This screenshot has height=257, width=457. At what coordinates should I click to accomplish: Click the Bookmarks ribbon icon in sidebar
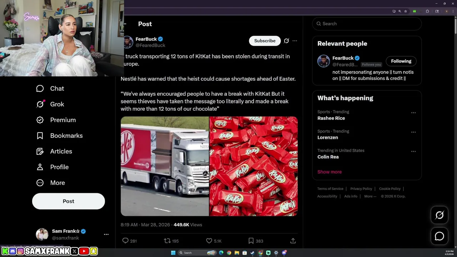(x=40, y=136)
